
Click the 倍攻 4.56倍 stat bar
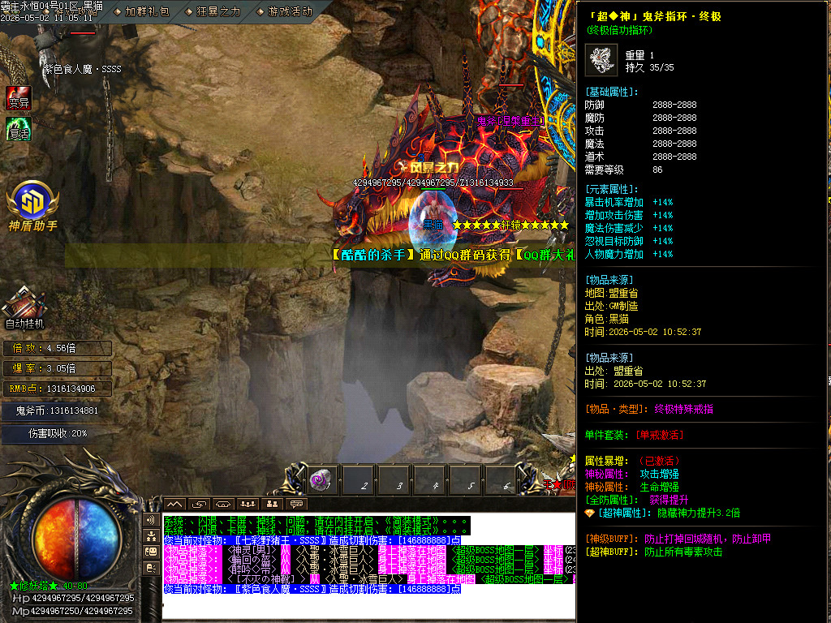58,348
